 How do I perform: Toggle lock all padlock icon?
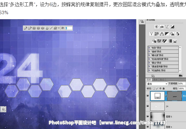click(163, 88)
